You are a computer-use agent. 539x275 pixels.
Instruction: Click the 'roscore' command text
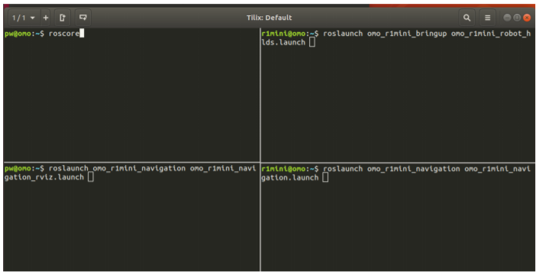pos(64,34)
